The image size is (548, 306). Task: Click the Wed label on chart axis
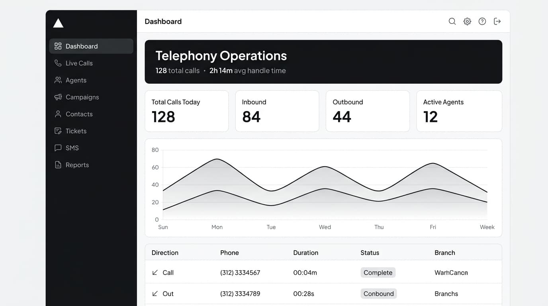point(325,227)
